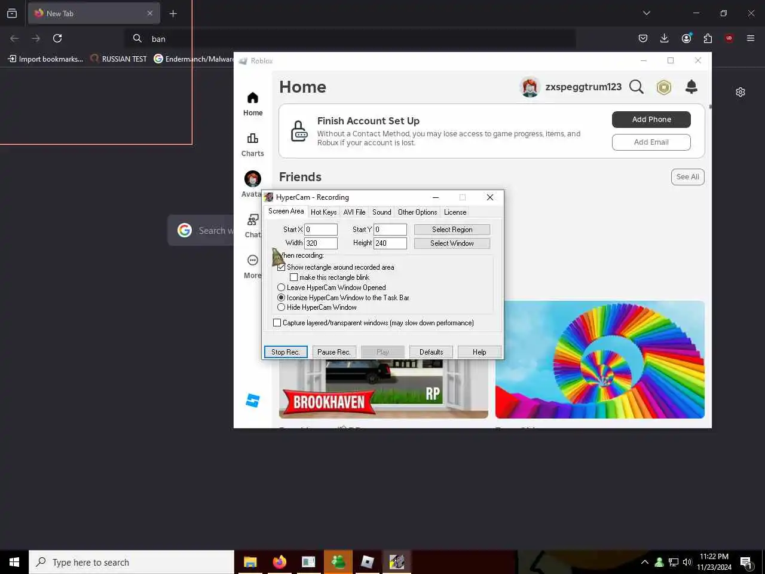
Task: Open the Avatar page in Roblox sidebar
Action: click(252, 184)
